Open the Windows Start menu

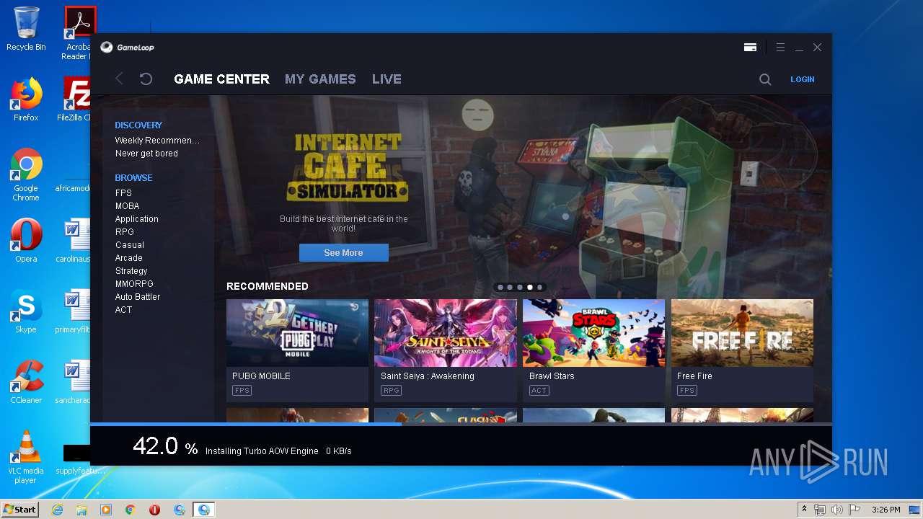click(x=19, y=509)
